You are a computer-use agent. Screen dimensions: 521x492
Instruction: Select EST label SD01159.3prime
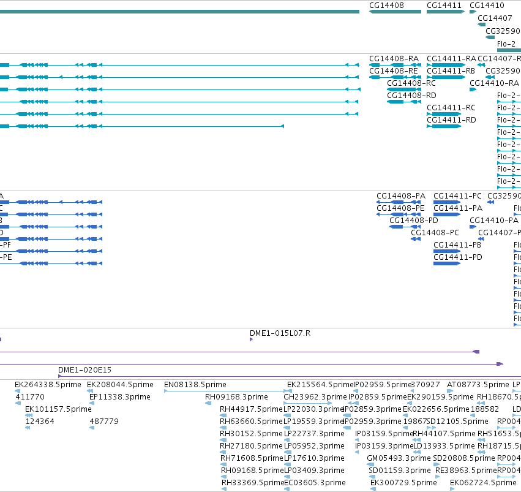(399, 471)
